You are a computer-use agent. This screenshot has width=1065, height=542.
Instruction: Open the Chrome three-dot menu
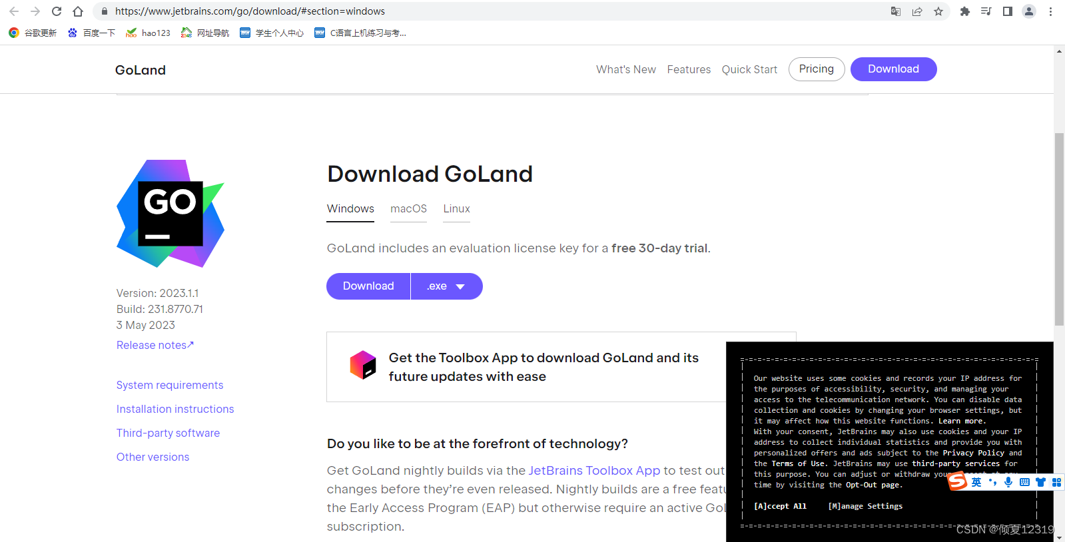1050,11
